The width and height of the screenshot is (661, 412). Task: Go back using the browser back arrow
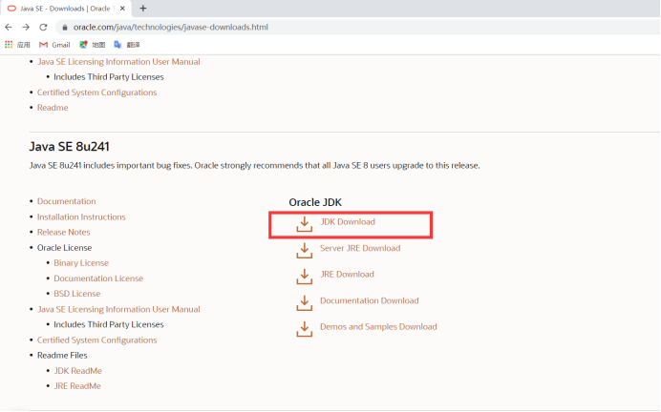pyautogui.click(x=9, y=27)
